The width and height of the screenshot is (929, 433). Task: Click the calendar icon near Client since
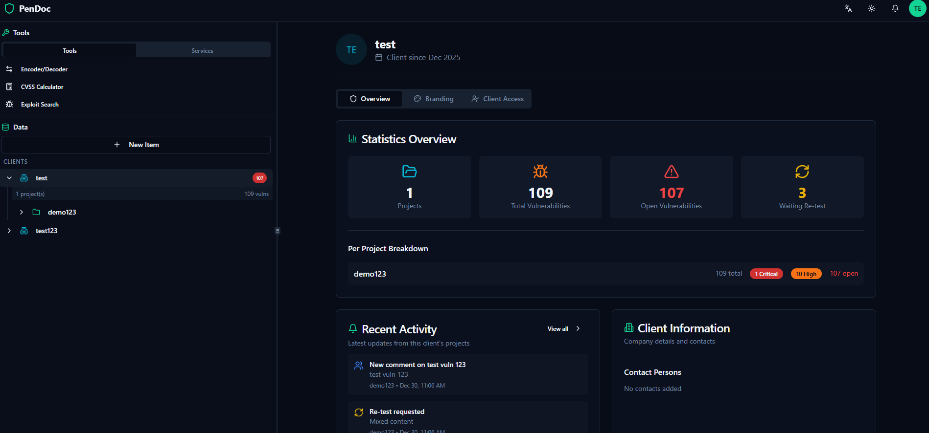tap(379, 57)
